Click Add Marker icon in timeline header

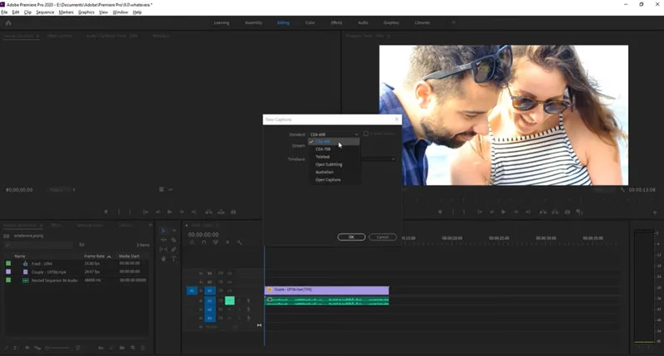coord(227,242)
